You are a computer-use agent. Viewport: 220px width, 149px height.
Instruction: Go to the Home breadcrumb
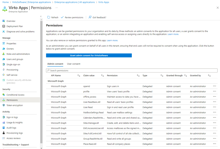[x=5, y=2]
